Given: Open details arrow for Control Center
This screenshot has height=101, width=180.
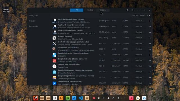Looking at the screenshot, I should [x=150, y=44].
